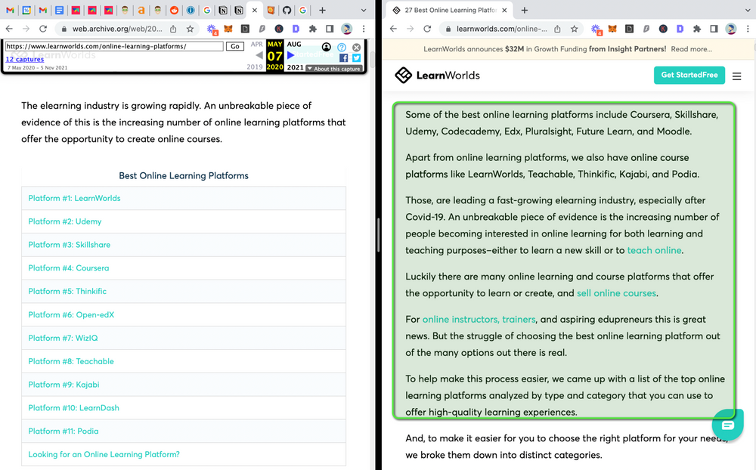This screenshot has height=470, width=756.
Task: Toggle the side panel in right browser window
Action: tap(714, 29)
